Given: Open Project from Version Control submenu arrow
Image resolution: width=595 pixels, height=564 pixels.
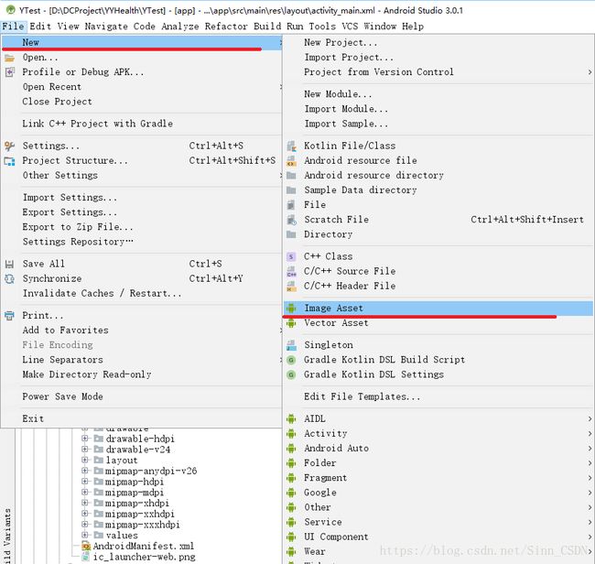Looking at the screenshot, I should (x=590, y=72).
